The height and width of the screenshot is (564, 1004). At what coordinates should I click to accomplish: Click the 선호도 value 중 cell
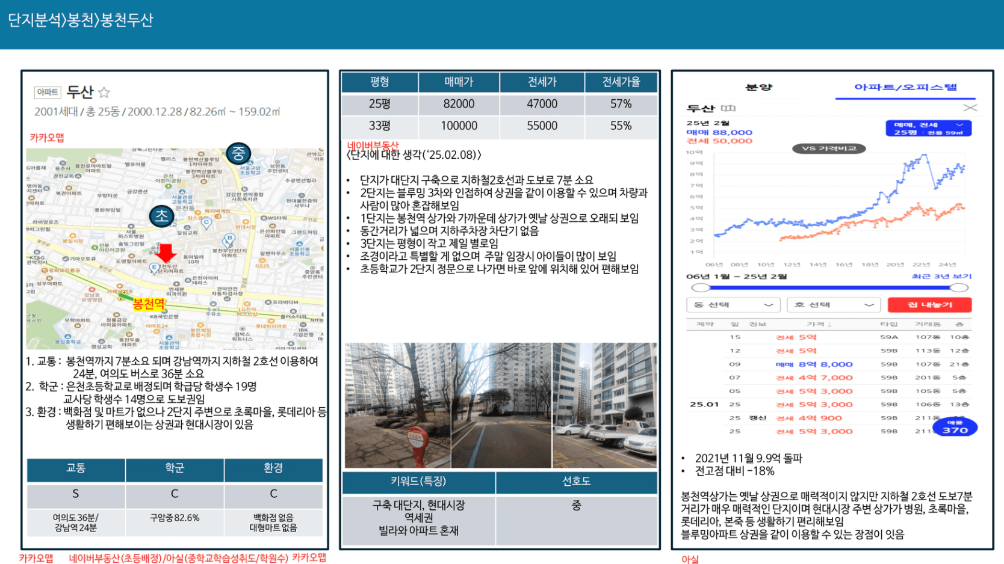click(576, 520)
